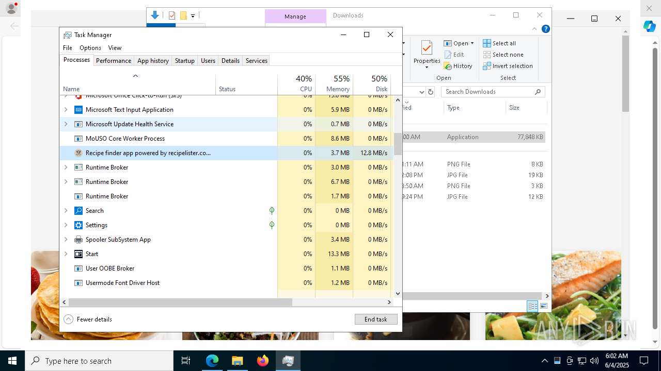Expand the Spooler SubSystem App row
This screenshot has height=371, width=661.
(66, 240)
